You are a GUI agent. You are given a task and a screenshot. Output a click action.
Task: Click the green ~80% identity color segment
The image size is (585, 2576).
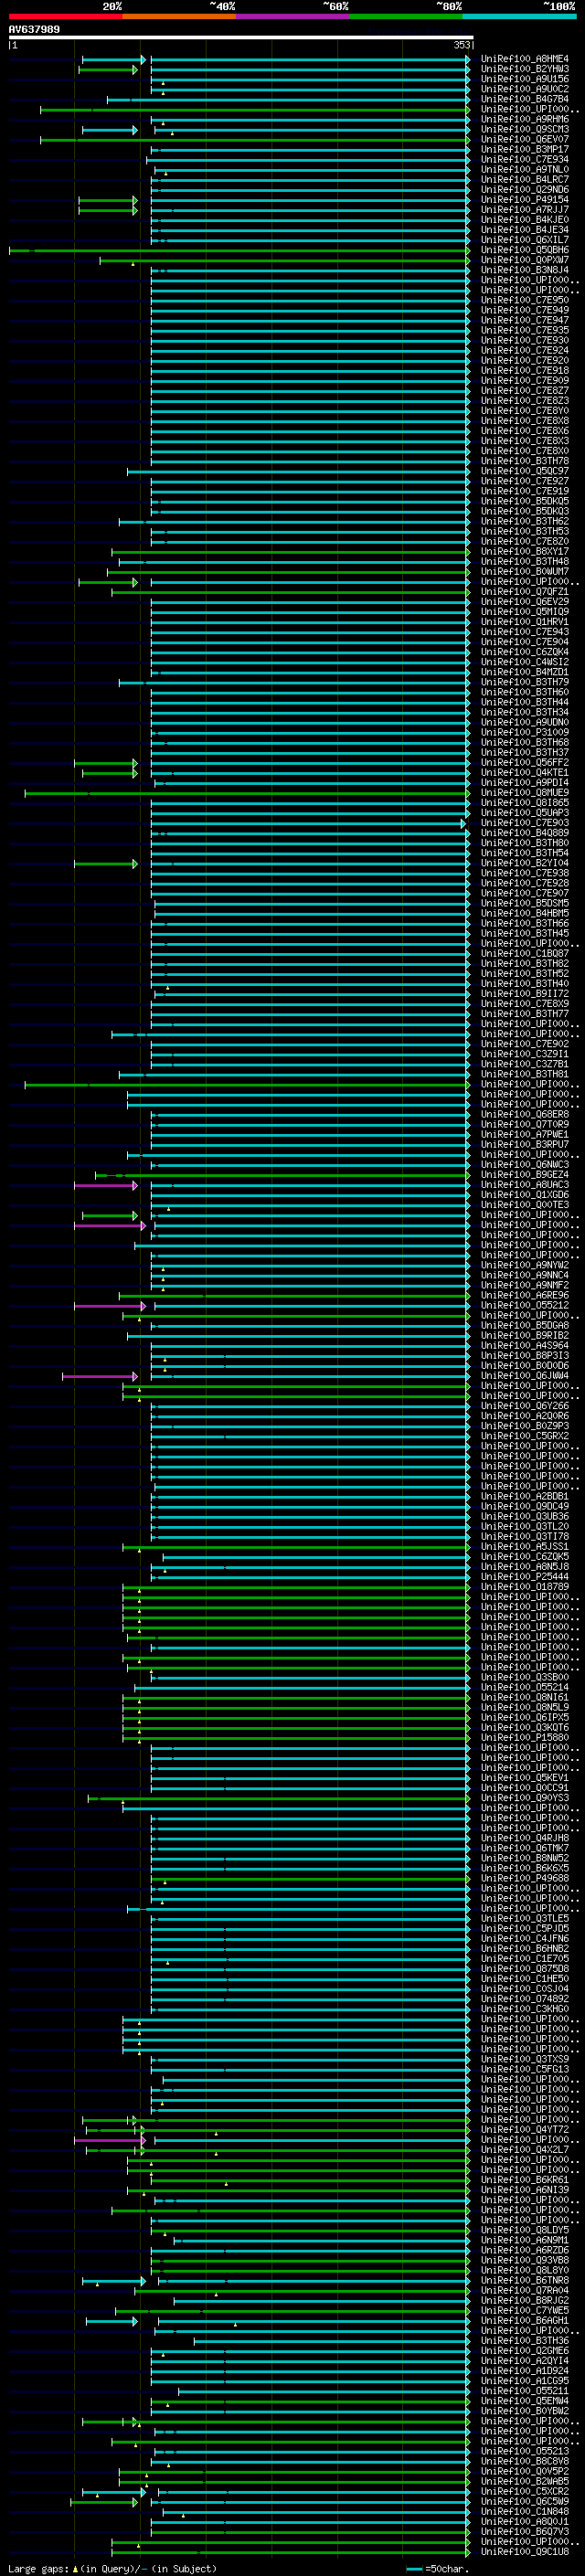(406, 16)
